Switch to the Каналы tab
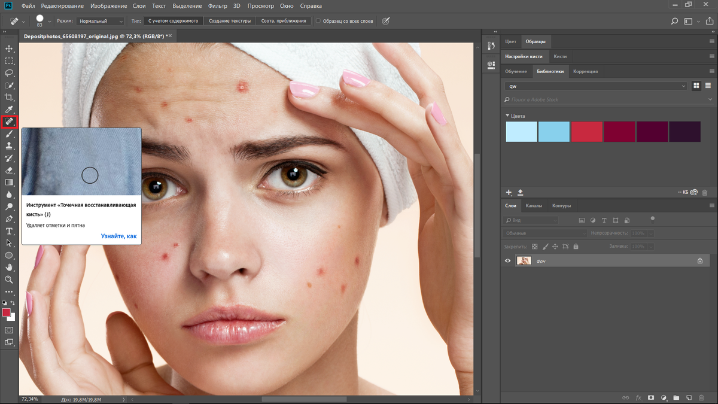 [534, 205]
